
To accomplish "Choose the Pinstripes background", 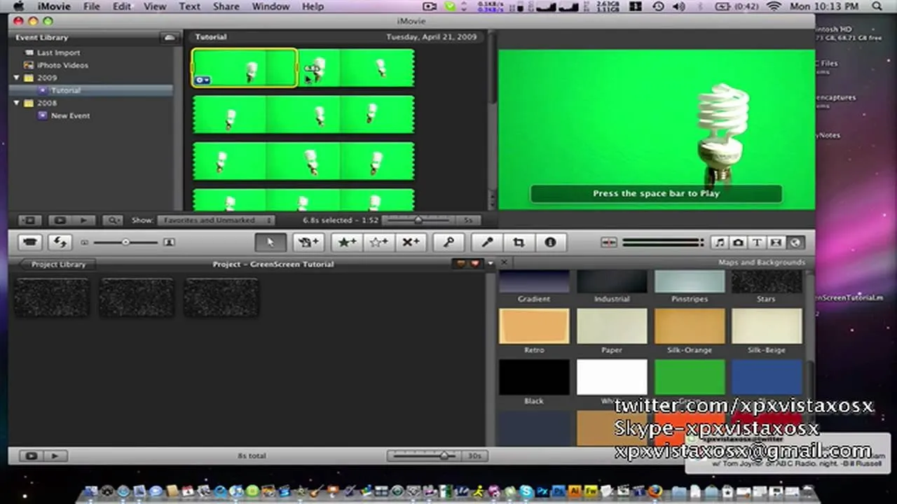I will (690, 281).
